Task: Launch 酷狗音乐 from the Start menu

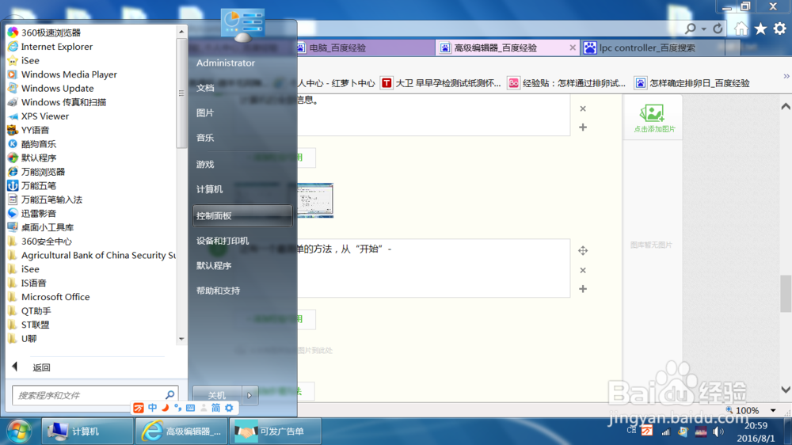Action: (32, 144)
